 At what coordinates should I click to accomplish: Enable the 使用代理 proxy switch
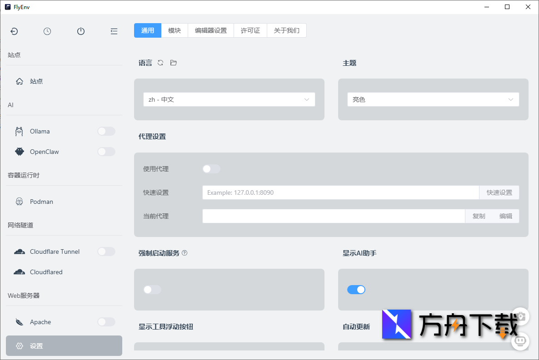[x=211, y=169]
